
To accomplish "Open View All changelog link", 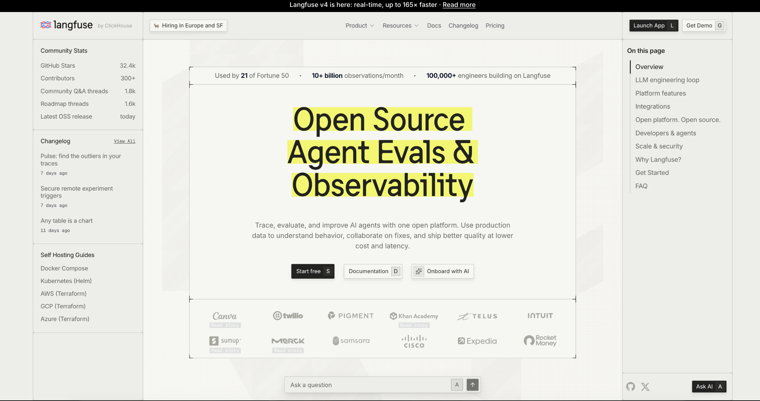I will pos(125,141).
